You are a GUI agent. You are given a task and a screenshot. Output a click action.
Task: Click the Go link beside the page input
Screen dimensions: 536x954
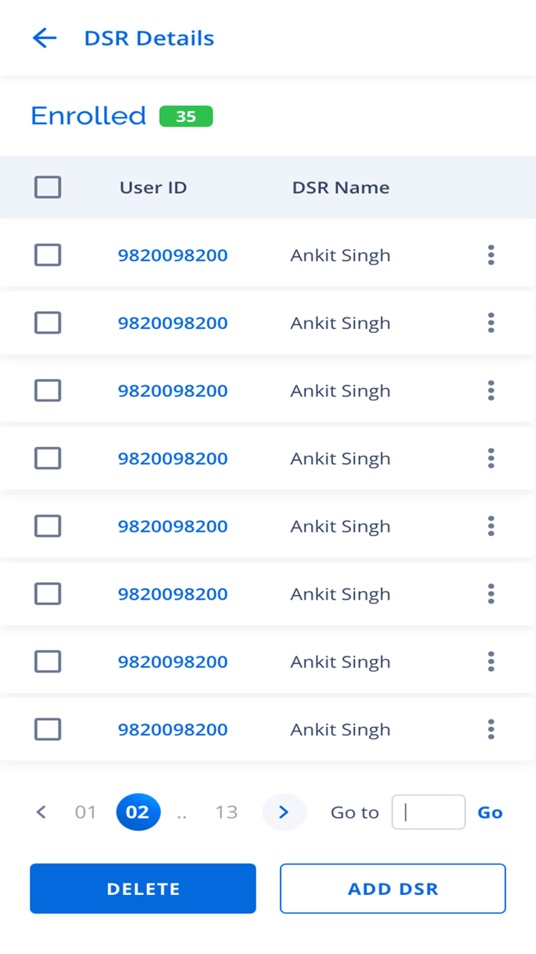pyautogui.click(x=490, y=812)
